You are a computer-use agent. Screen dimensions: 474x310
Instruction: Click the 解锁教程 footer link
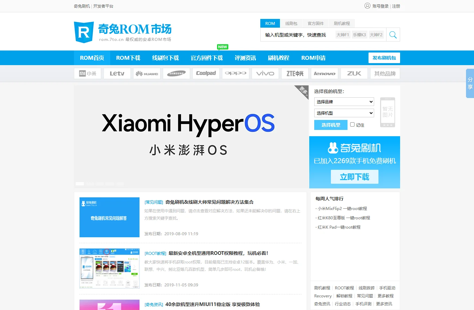(x=344, y=296)
